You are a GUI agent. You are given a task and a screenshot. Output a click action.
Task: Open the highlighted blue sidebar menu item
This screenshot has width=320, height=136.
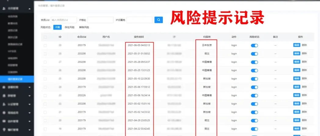pyautogui.click(x=17, y=79)
